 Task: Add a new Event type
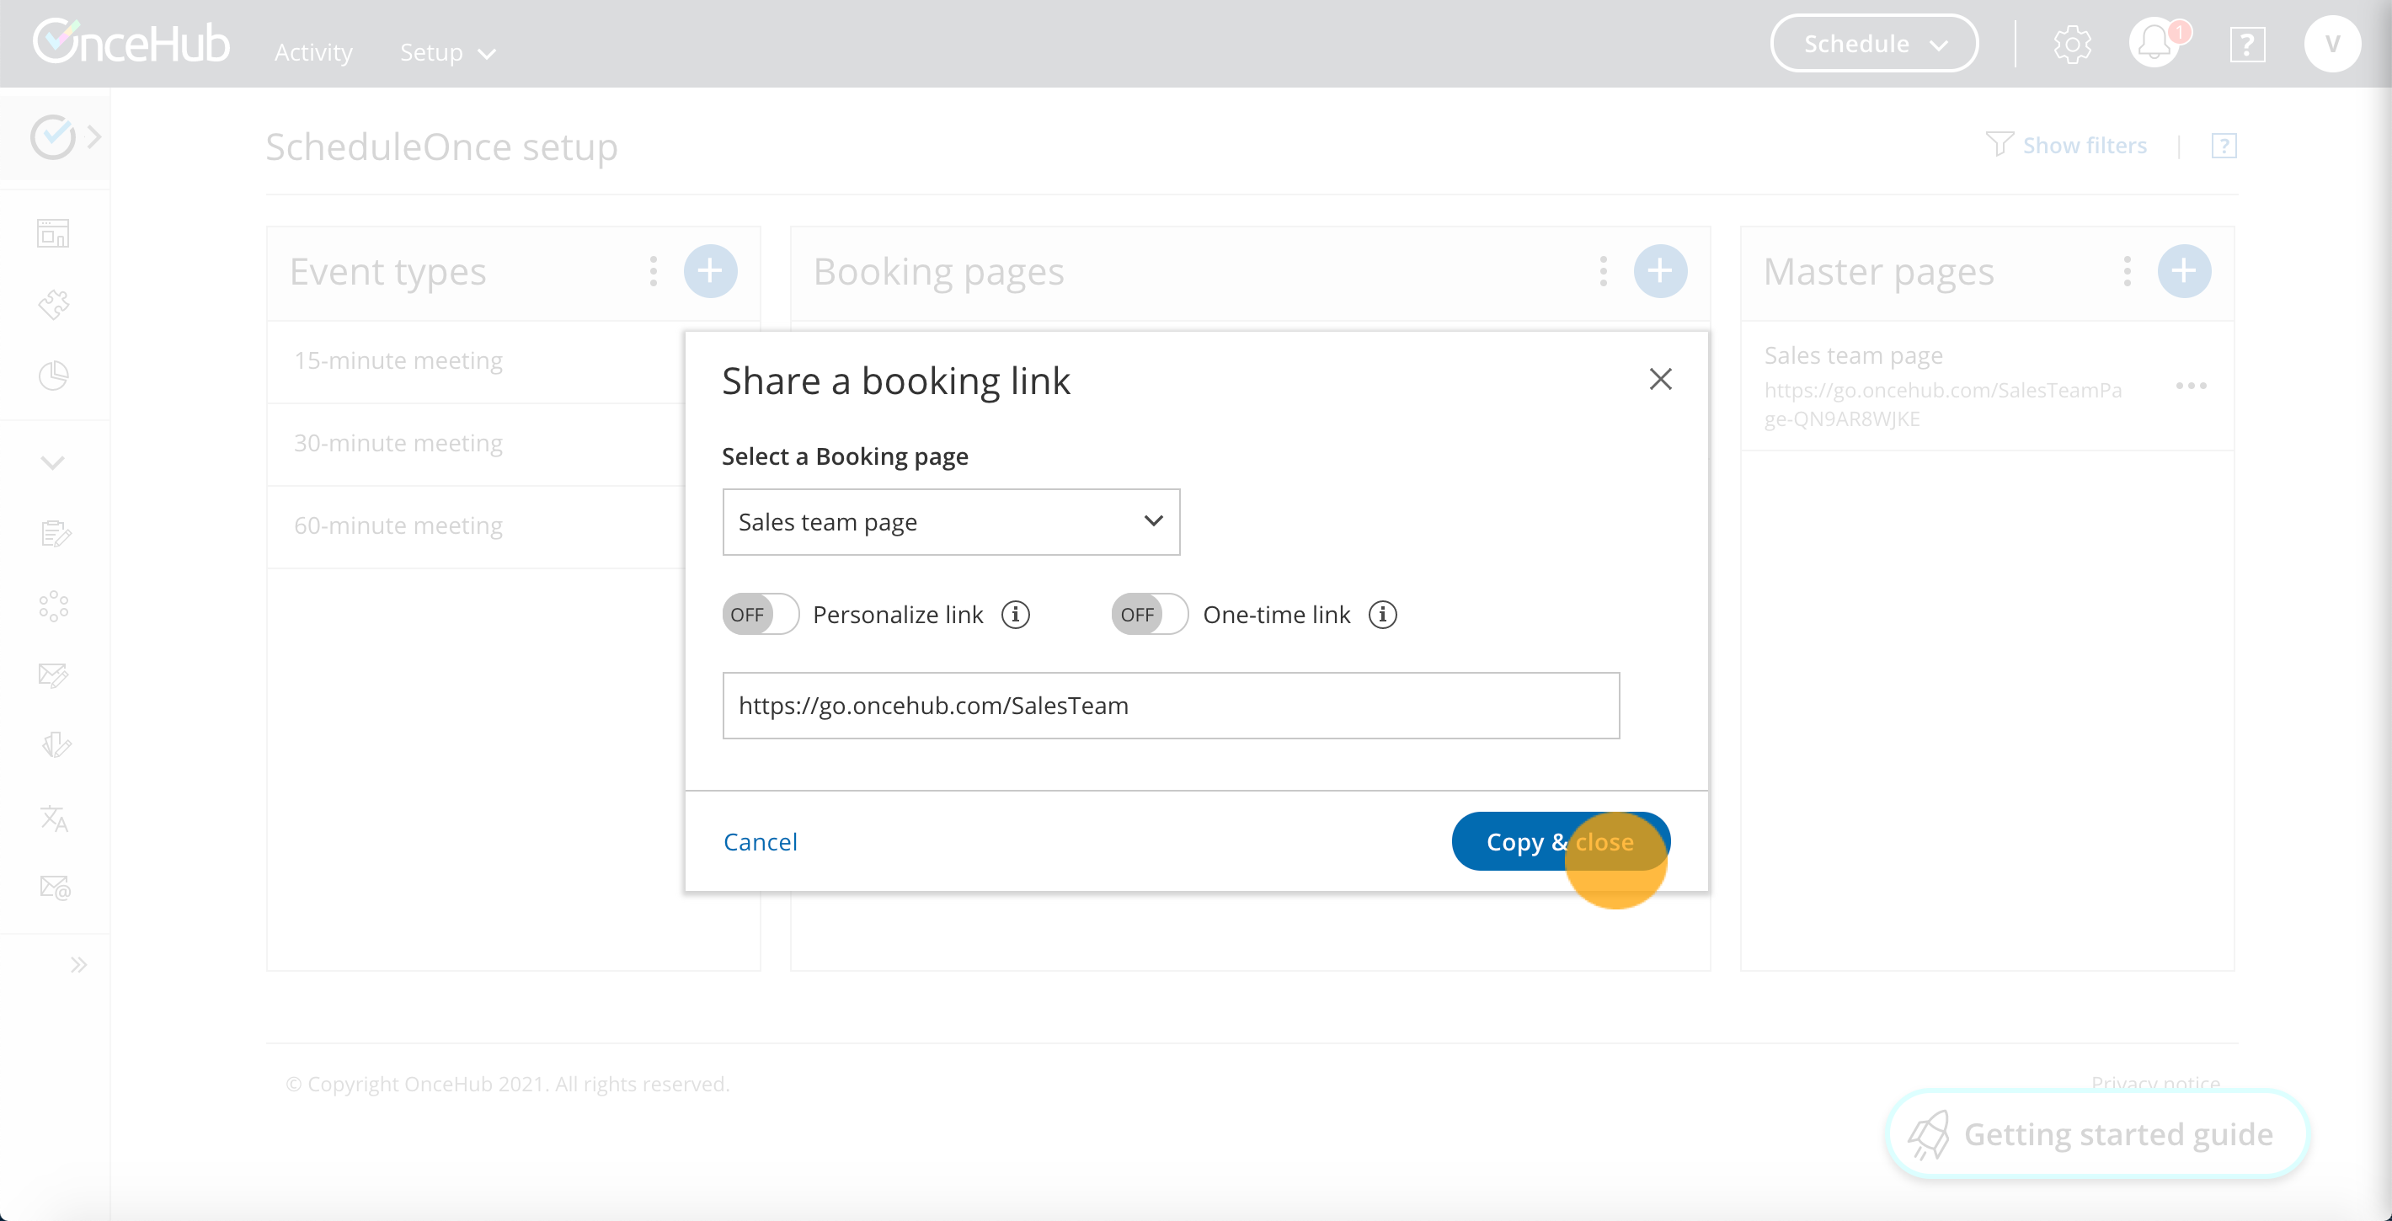click(x=710, y=271)
